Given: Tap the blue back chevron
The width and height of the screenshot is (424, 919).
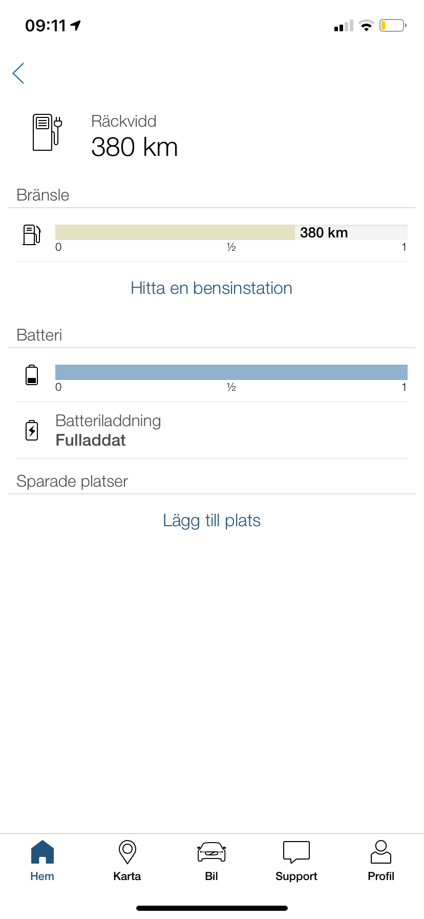Looking at the screenshot, I should pos(18,73).
